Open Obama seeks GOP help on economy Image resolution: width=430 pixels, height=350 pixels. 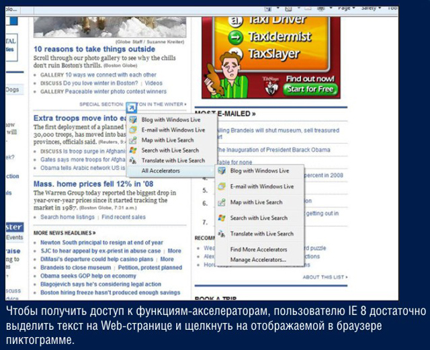pos(88,276)
